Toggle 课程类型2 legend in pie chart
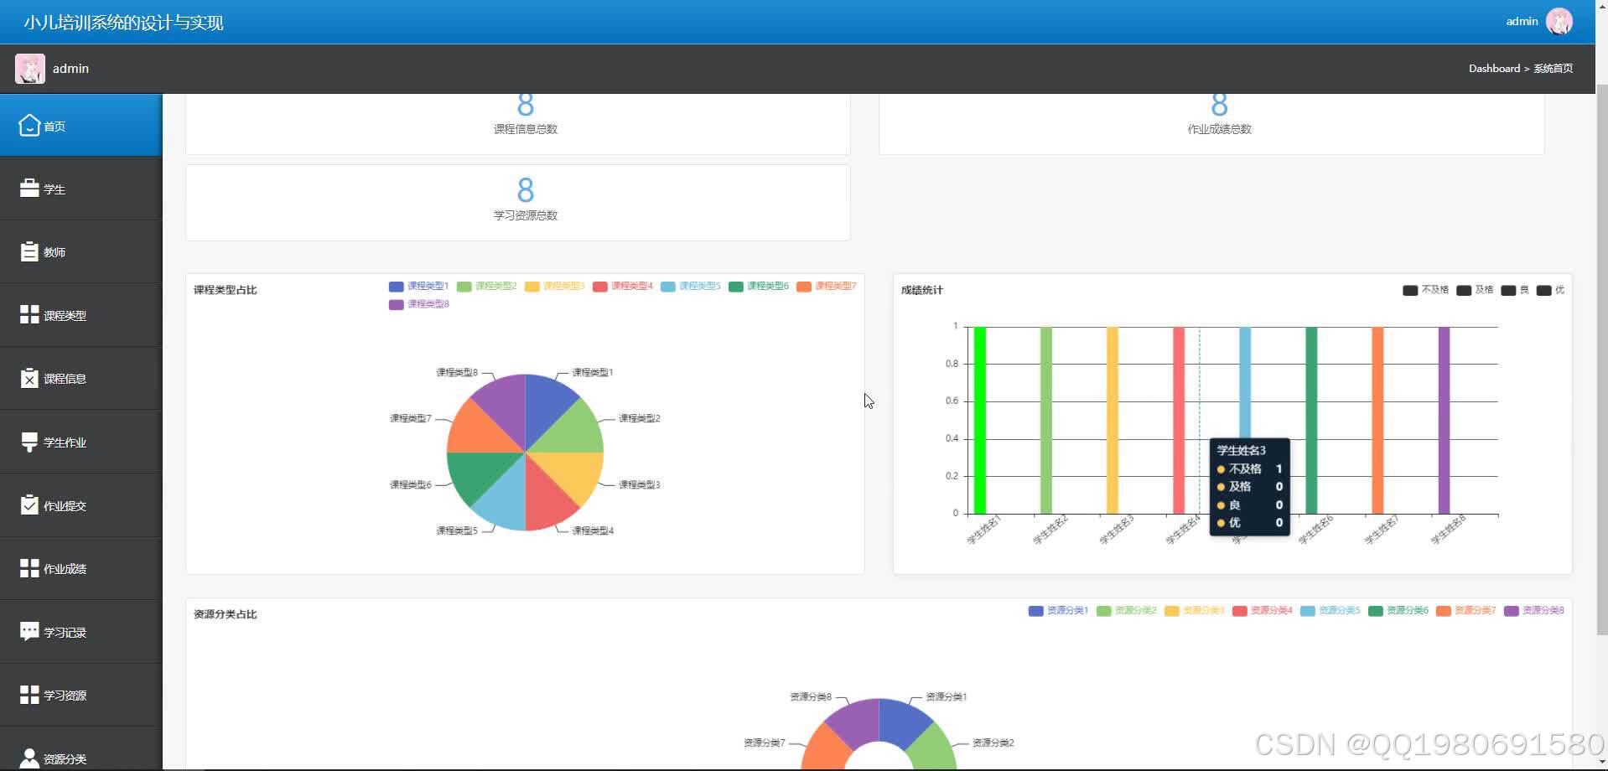Viewport: 1608px width, 771px height. (486, 286)
